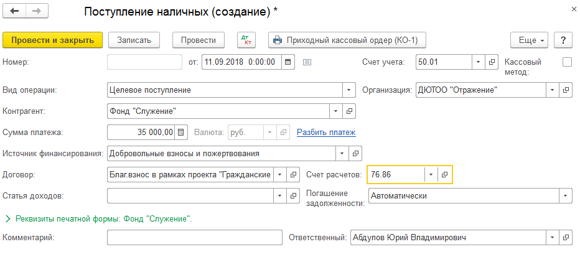Click the title Поступление наличных (создание)
Viewport: 580px width, 262px height.
[181, 12]
